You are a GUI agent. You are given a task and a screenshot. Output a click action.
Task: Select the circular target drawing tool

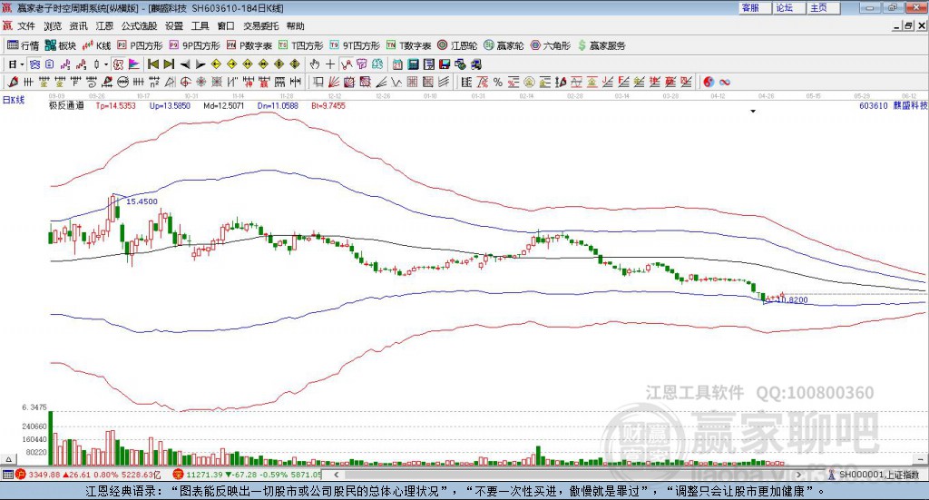coord(185,82)
